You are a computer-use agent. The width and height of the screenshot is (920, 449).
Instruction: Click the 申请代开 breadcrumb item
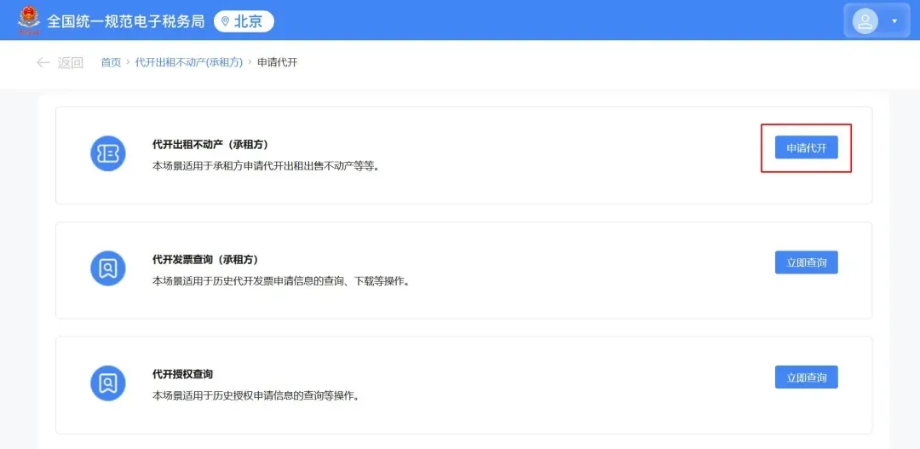pos(277,62)
